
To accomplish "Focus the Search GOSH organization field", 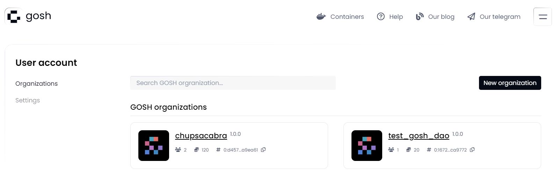I will click(x=233, y=83).
